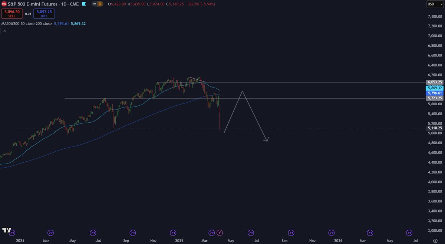Click the rollover event icon left of Jul 2024
This screenshot has height=244, width=445.
coord(93,233)
